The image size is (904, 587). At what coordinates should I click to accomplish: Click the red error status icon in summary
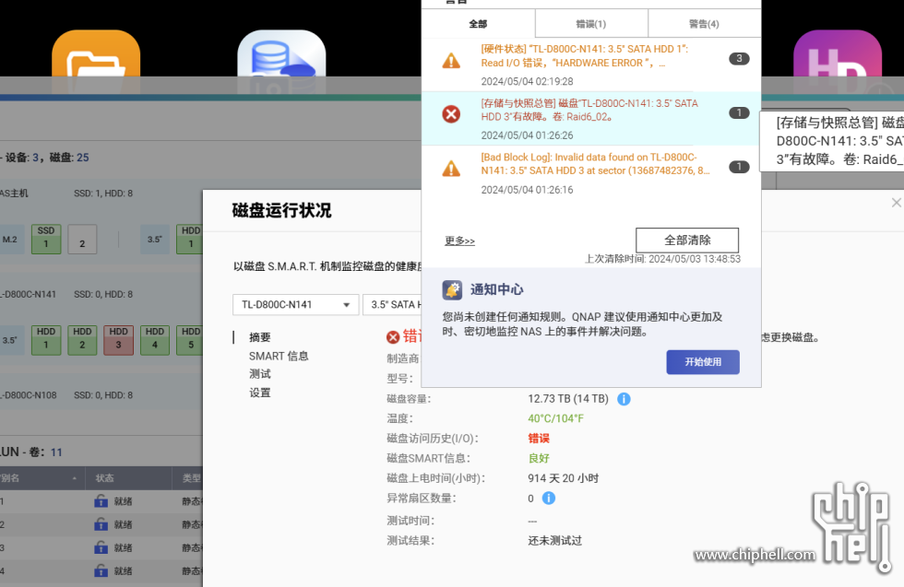(393, 337)
